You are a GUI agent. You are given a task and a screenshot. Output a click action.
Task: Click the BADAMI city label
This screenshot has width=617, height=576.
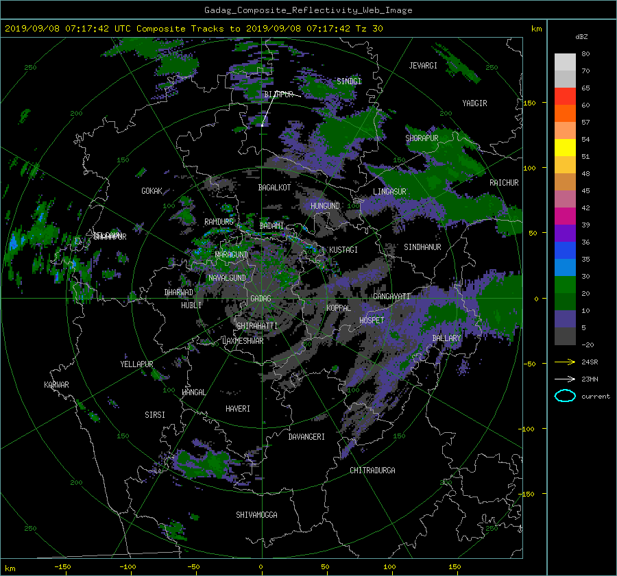click(271, 226)
